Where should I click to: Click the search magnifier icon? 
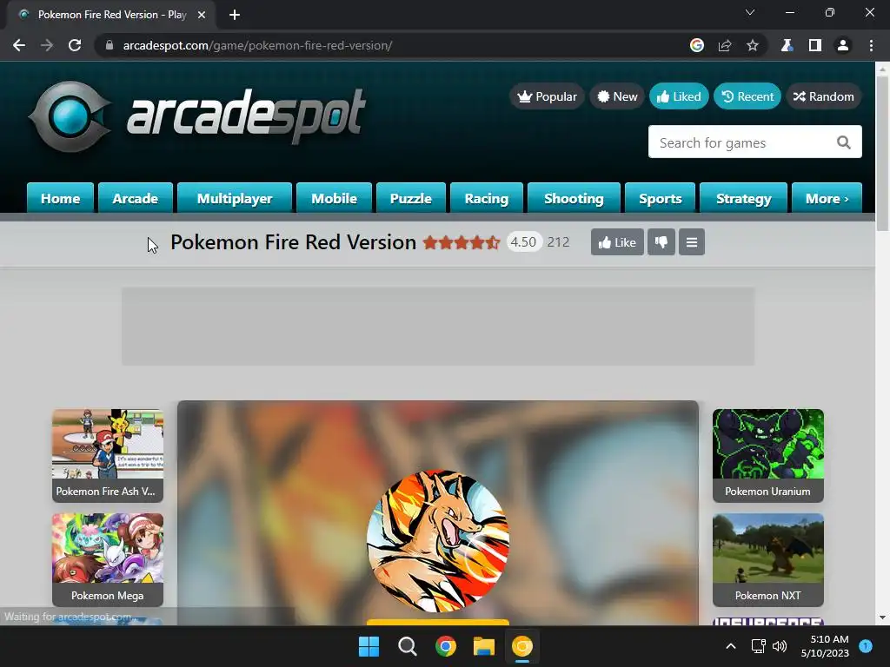(x=844, y=142)
